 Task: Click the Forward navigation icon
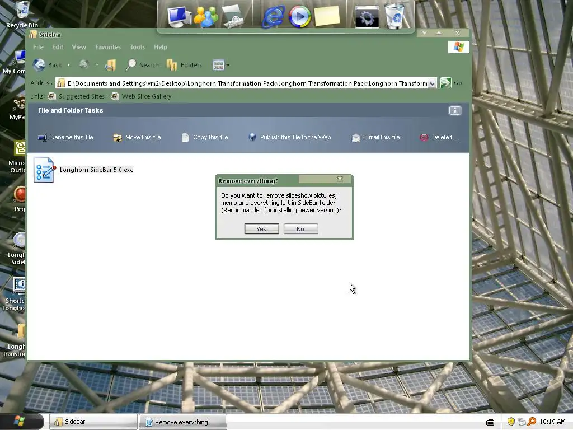84,65
